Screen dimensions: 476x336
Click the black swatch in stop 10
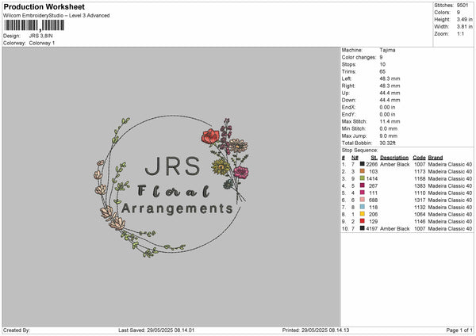coord(362,228)
